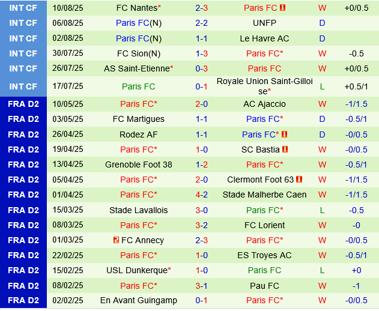Click the red card icon beside Clermont Foot 63
The image size is (379, 311).
pyautogui.click(x=299, y=180)
